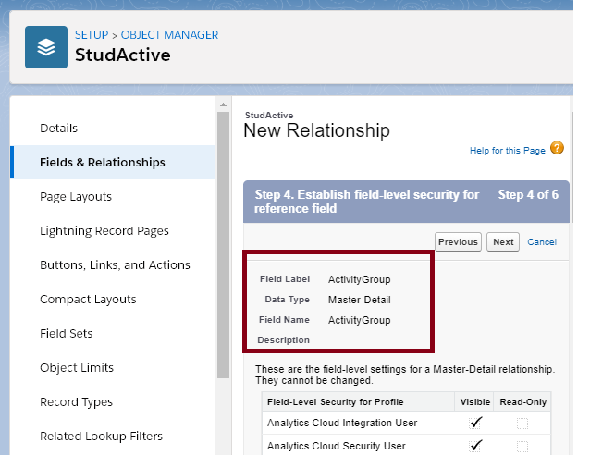The width and height of the screenshot is (590, 455).
Task: Select Field Sets in sidebar
Action: [x=66, y=334]
